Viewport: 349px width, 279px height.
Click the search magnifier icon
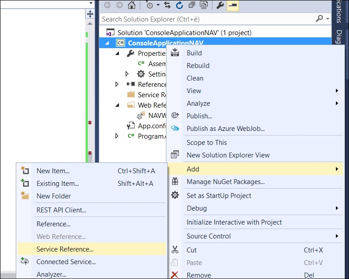tap(319, 18)
